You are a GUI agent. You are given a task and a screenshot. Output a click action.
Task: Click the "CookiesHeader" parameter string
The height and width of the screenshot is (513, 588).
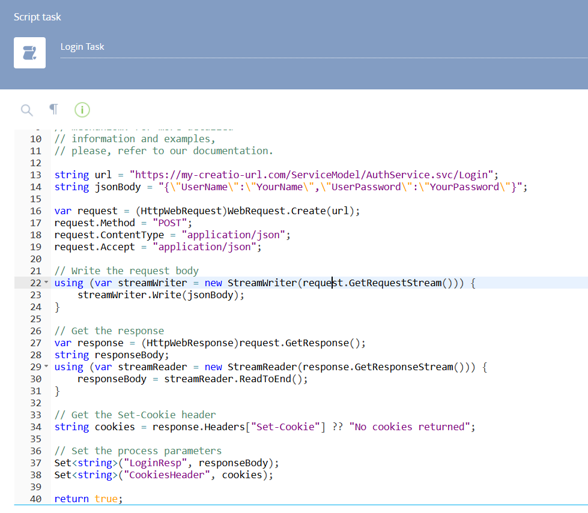coord(167,475)
